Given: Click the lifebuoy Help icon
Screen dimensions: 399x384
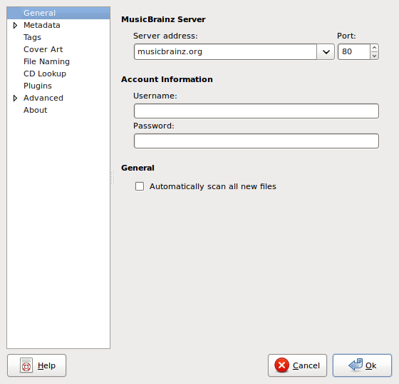Looking at the screenshot, I should [x=26, y=365].
